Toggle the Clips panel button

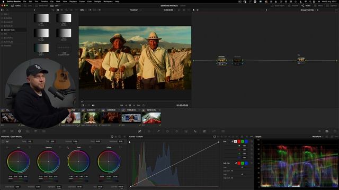(55, 6)
